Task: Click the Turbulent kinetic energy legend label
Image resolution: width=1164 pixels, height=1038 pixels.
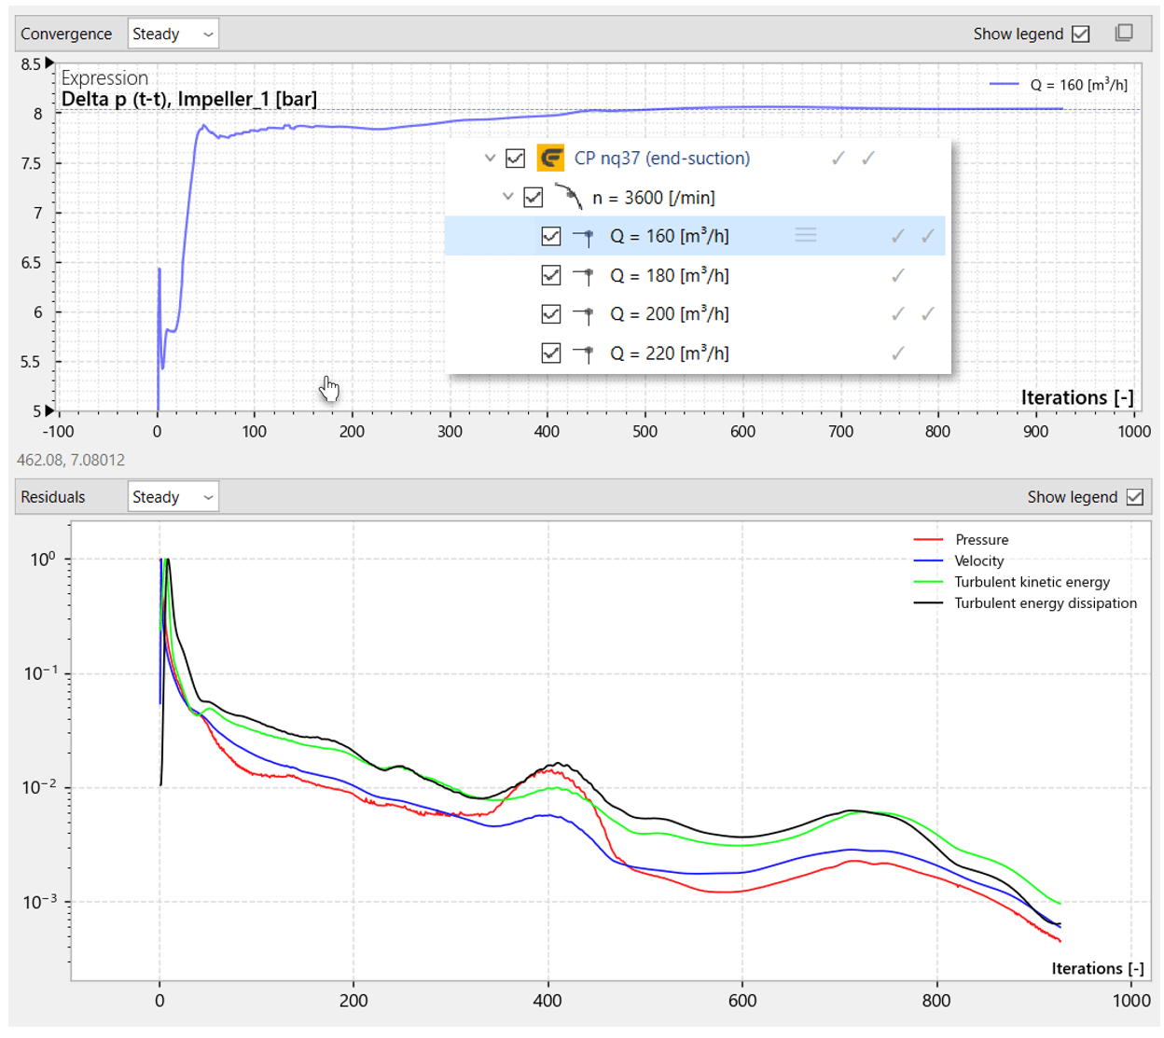Action: (1032, 582)
